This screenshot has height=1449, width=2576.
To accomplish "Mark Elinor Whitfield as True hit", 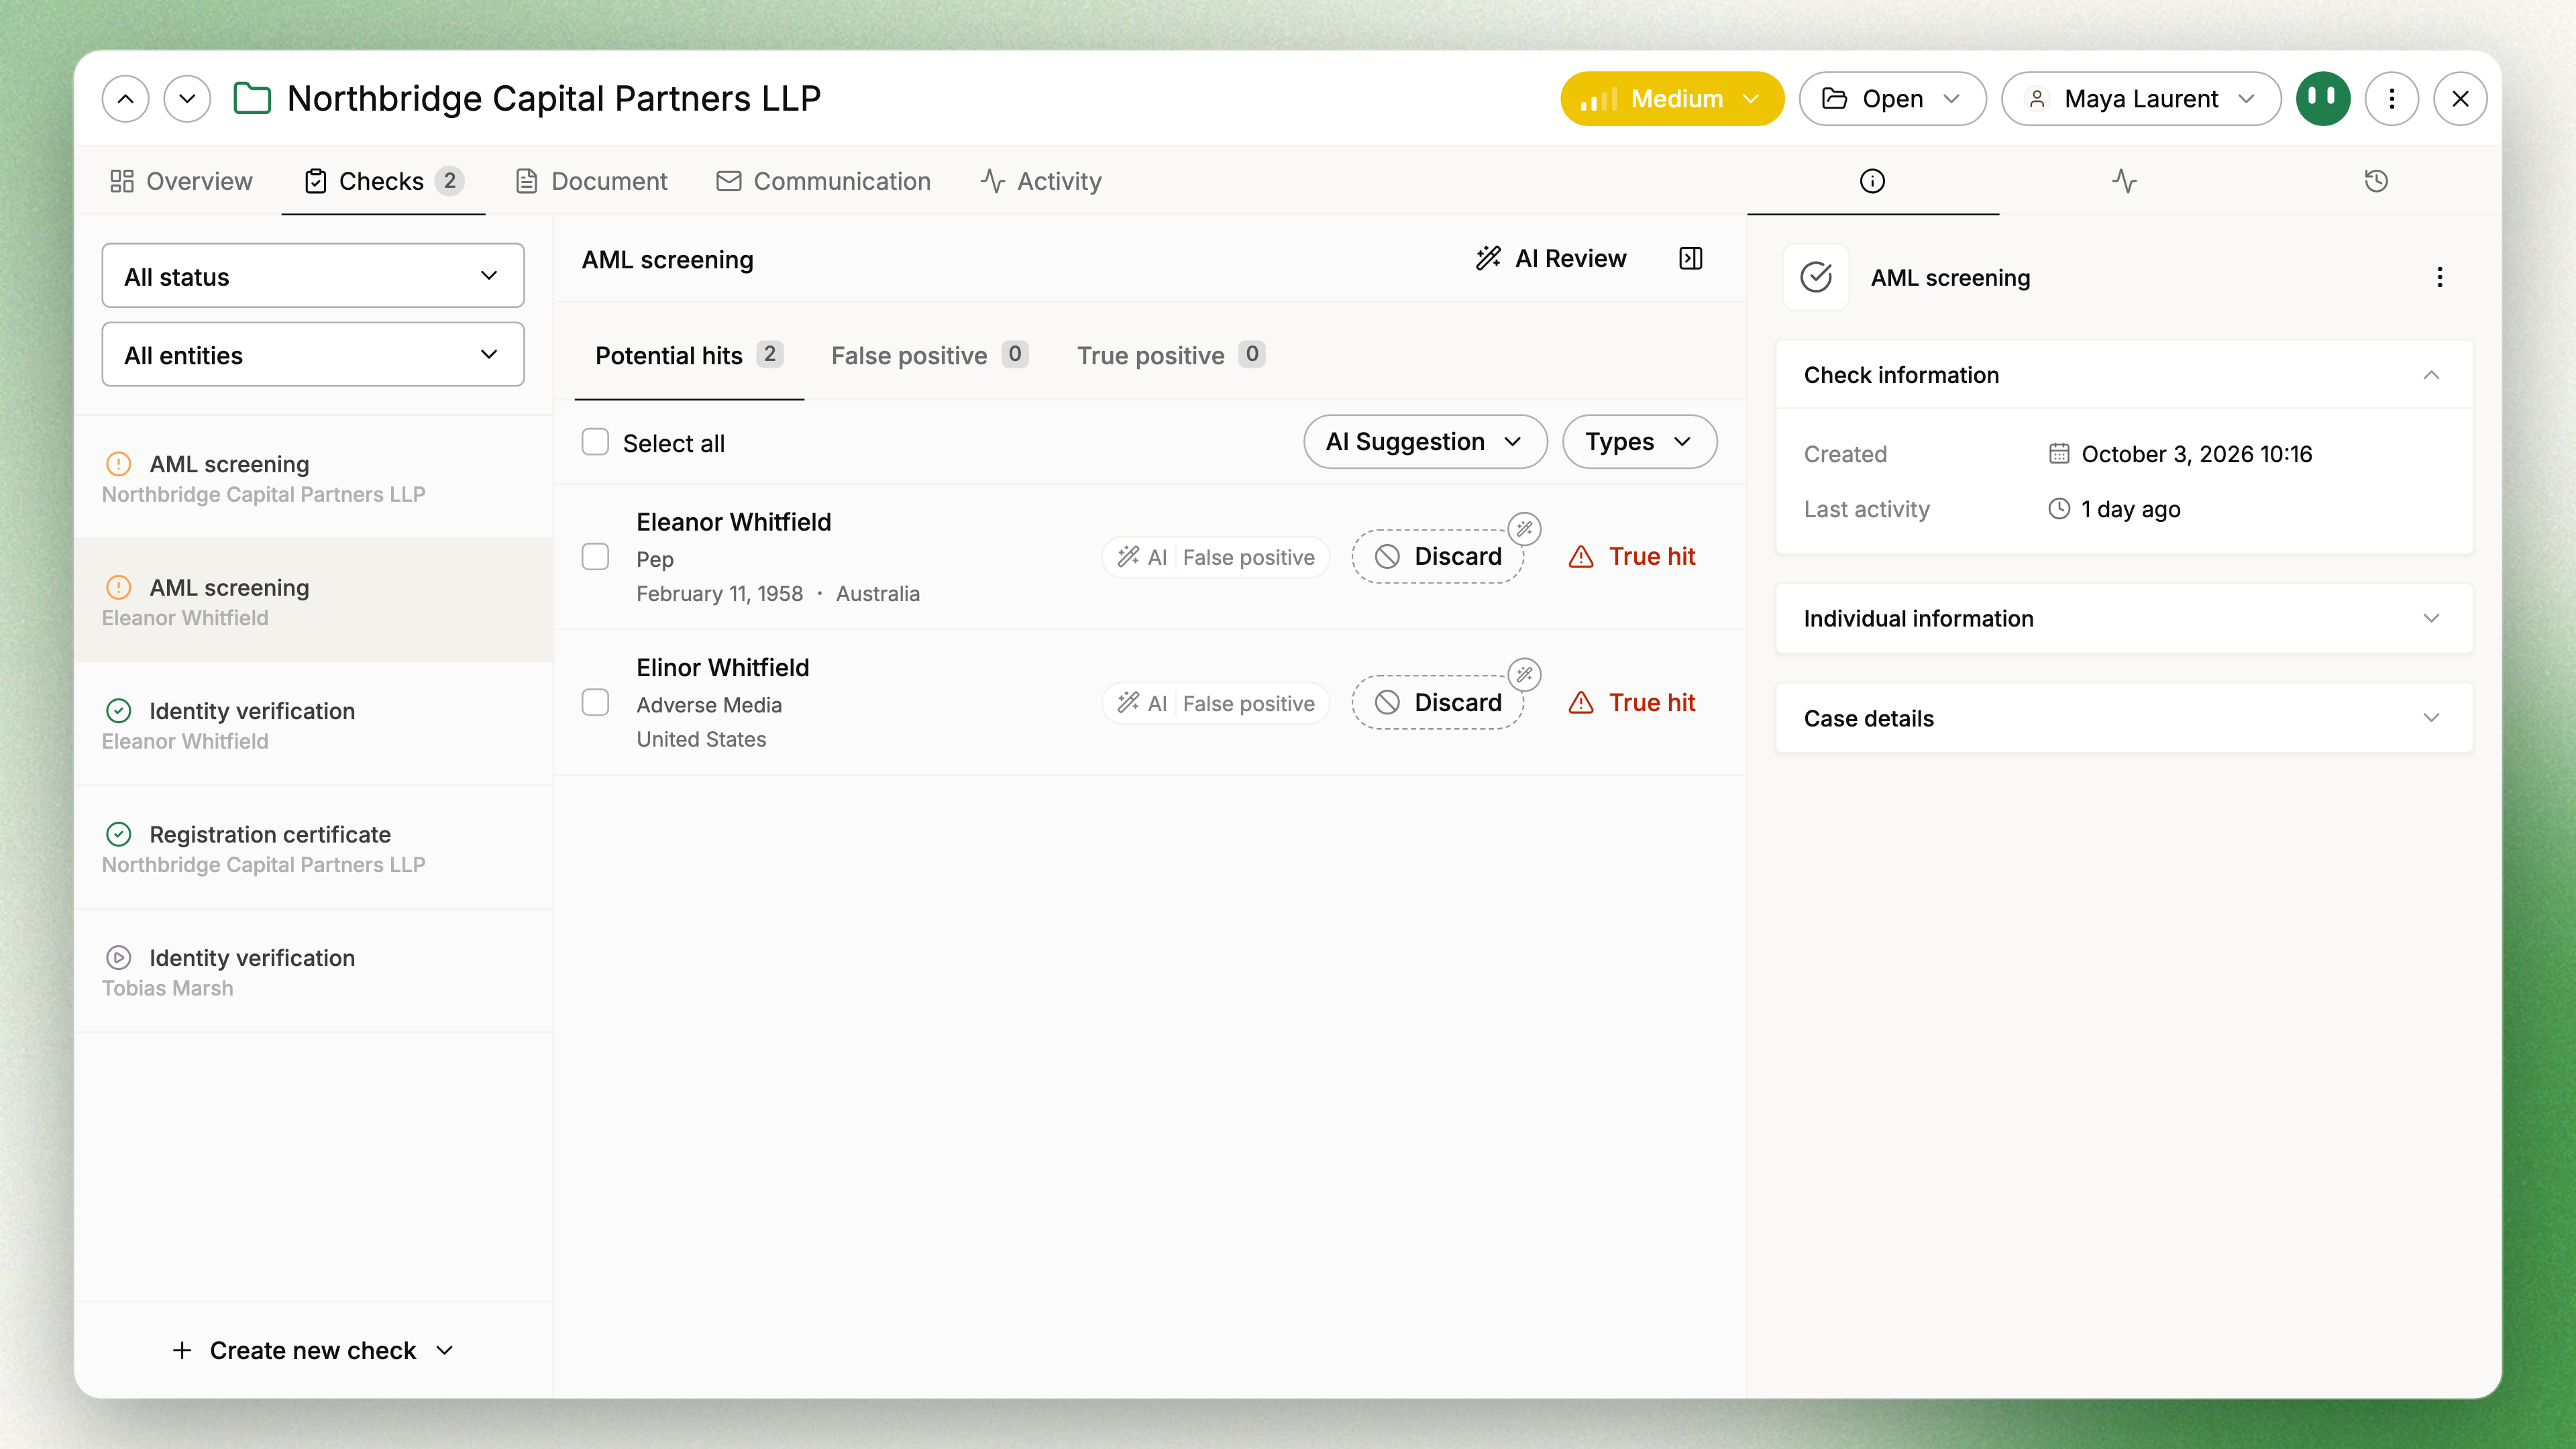I will point(1632,703).
